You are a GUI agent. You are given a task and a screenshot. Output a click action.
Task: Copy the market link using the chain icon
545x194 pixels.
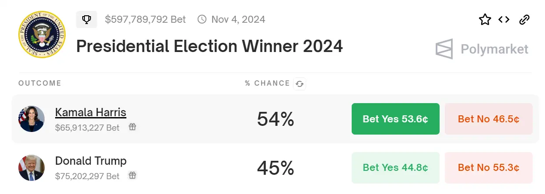click(524, 20)
